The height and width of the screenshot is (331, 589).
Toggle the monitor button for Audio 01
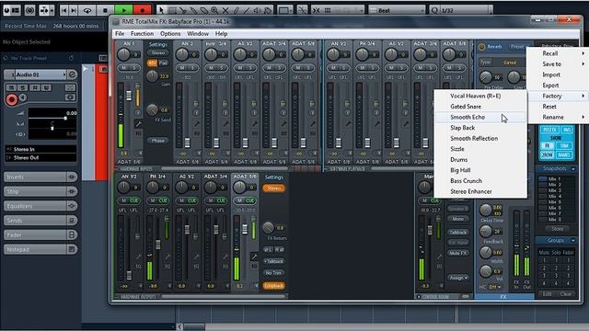click(23, 98)
